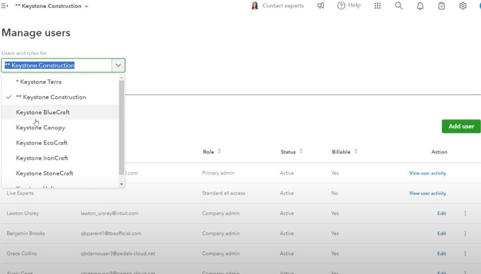Expand the Keystone Construction company switcher

tap(52, 6)
